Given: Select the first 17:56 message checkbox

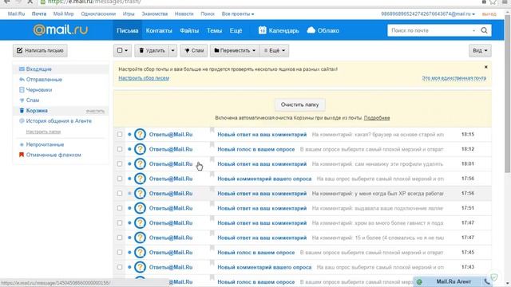Looking at the screenshot, I should point(120,179).
